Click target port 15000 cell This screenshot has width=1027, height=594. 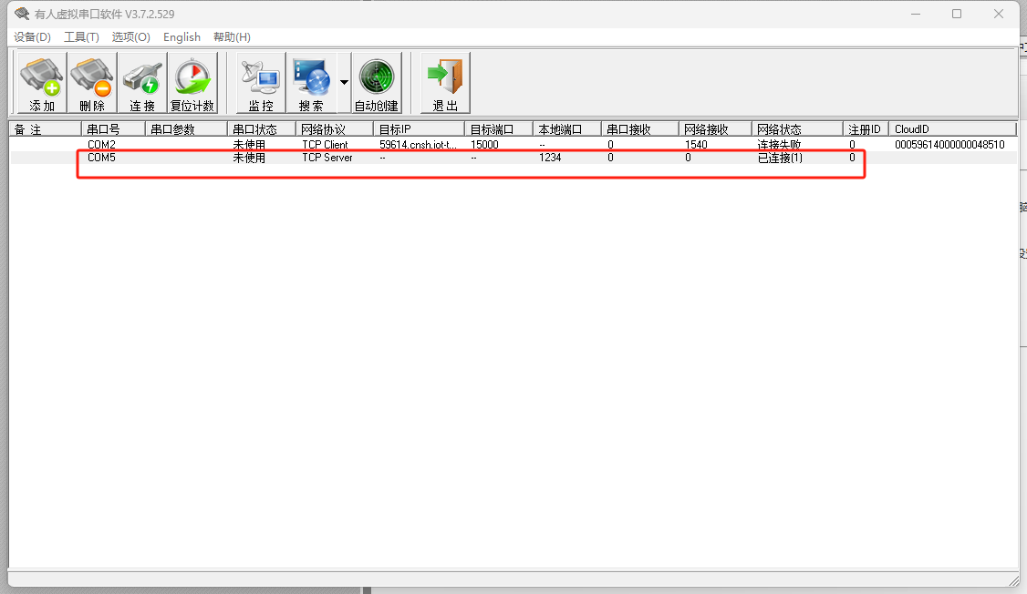click(484, 145)
